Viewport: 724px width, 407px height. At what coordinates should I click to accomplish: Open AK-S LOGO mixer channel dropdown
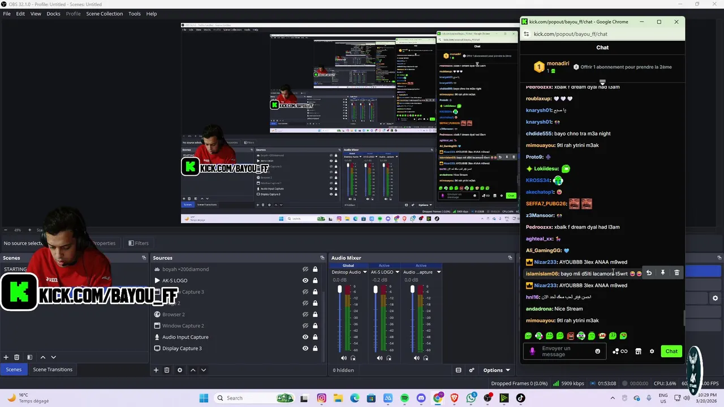[x=398, y=272]
